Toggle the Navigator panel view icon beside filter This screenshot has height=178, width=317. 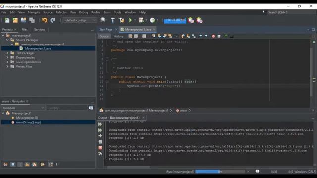tap(91, 108)
